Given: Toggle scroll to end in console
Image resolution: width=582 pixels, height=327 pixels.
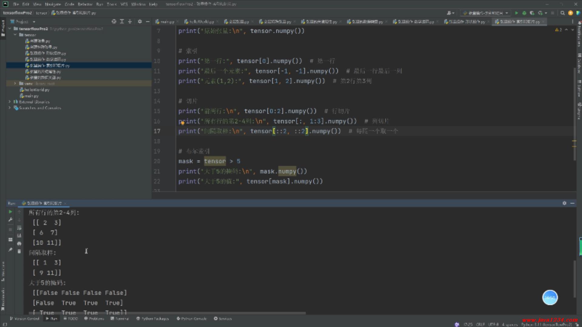Looking at the screenshot, I should click(19, 236).
